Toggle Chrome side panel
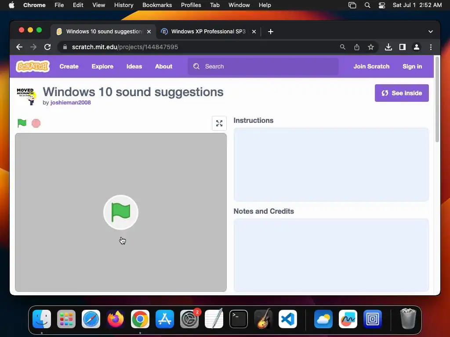Image resolution: width=450 pixels, height=337 pixels. [403, 47]
